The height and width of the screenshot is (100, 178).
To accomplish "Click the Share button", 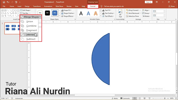I will [172, 6].
